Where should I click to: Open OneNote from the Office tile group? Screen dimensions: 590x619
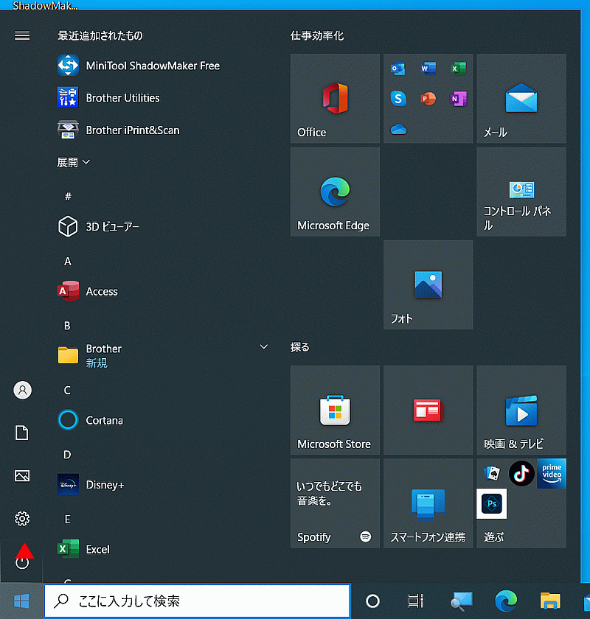[x=459, y=98]
